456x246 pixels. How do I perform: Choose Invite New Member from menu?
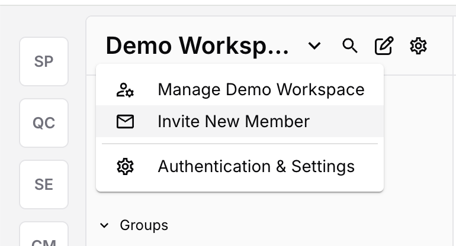click(240, 121)
